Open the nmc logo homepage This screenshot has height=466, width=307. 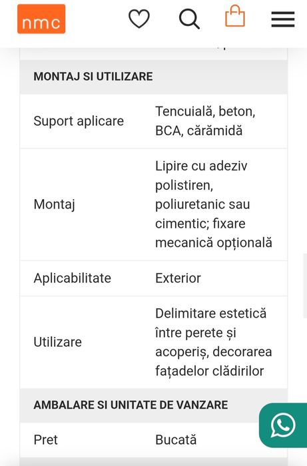coord(41,19)
